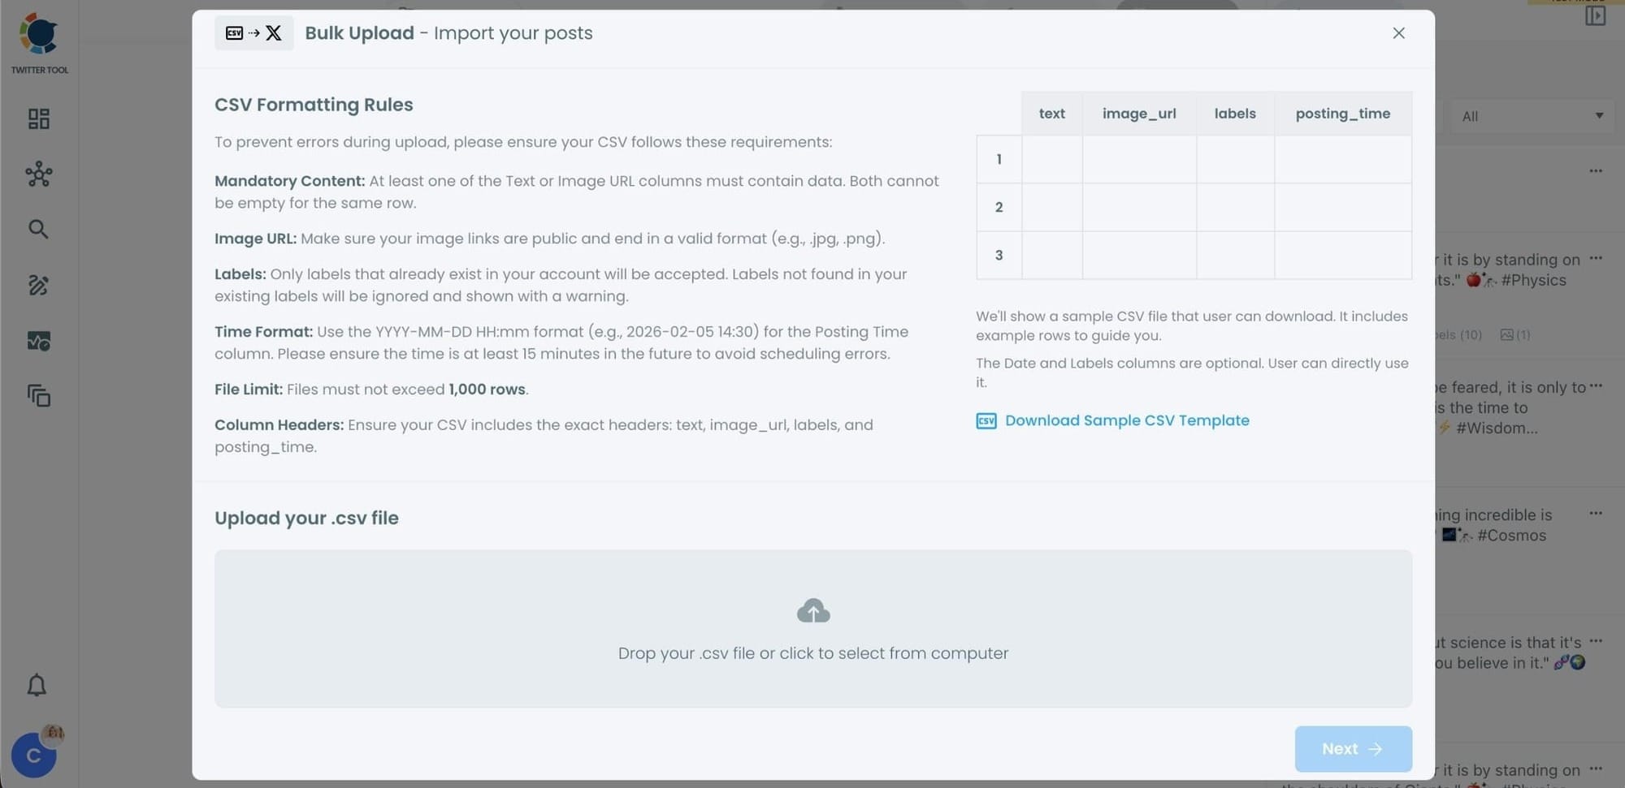Click the CSV file drop zone

click(813, 629)
